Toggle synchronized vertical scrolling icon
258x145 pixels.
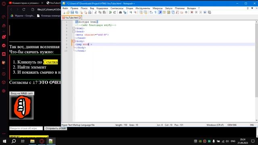[x=141, y=12]
